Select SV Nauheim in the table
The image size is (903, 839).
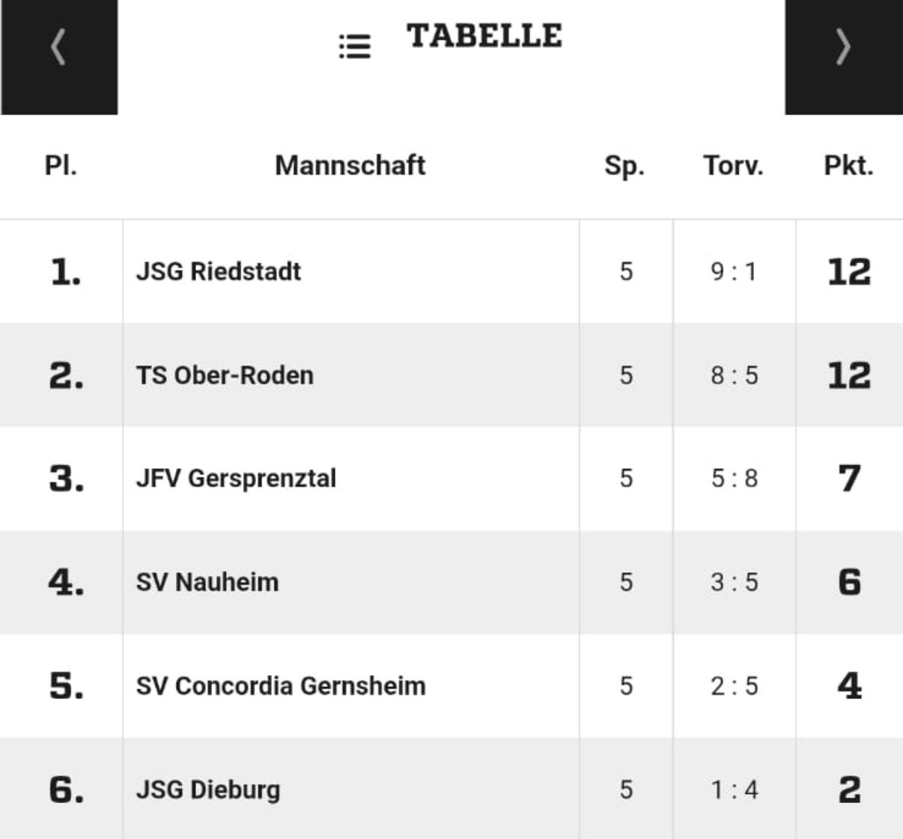[207, 582]
